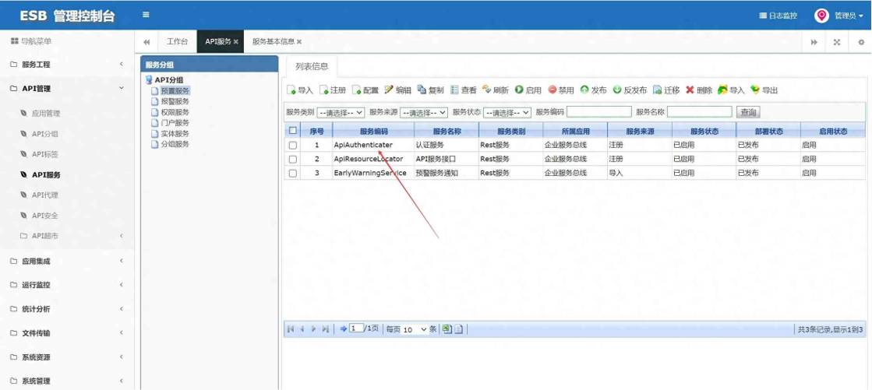Check the ApiResourceLocator row checkbox
This screenshot has width=872, height=390.
(x=293, y=159)
